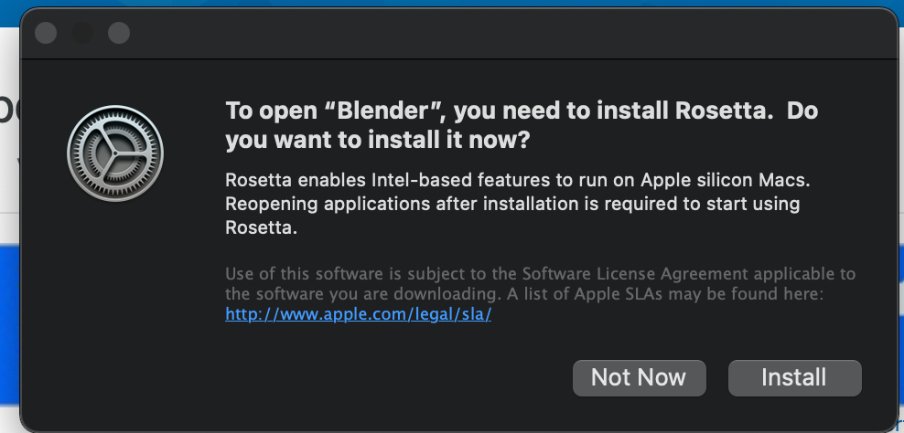The height and width of the screenshot is (433, 904).
Task: Open the apple.com legal SLA link
Action: click(x=359, y=314)
